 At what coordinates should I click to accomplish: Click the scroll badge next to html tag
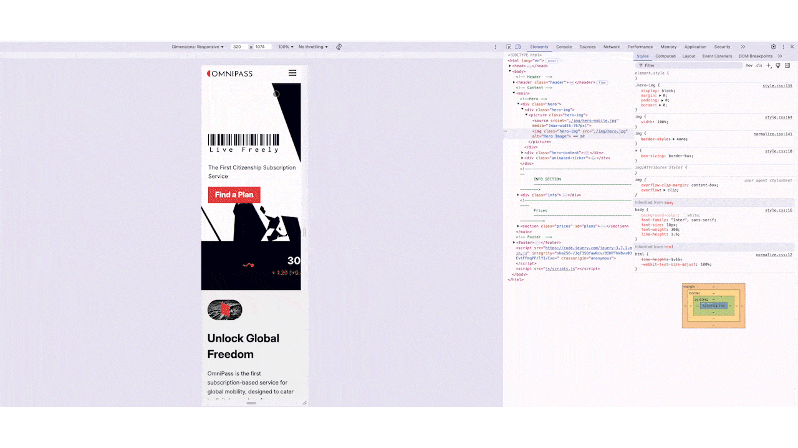(x=553, y=61)
